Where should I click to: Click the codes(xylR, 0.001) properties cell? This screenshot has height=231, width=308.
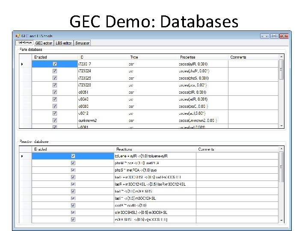[x=203, y=64]
